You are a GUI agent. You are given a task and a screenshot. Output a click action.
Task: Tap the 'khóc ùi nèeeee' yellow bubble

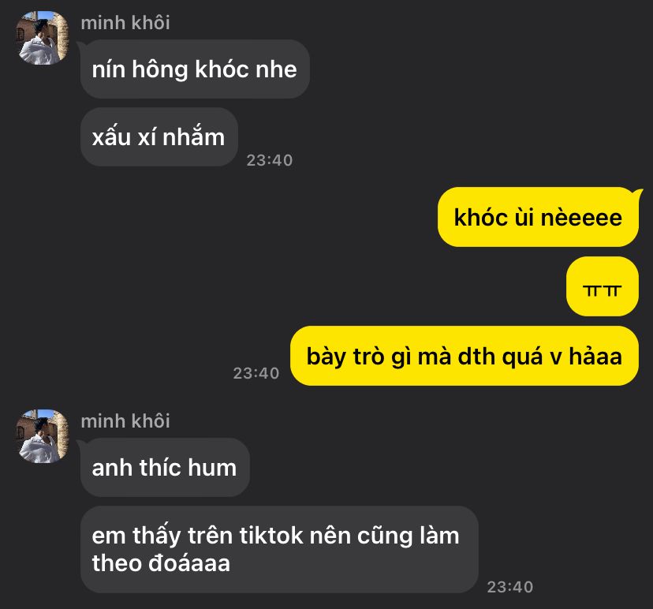pyautogui.click(x=538, y=217)
